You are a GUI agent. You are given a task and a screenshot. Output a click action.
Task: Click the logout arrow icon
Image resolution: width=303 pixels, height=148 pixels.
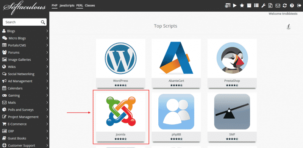click(x=299, y=6)
